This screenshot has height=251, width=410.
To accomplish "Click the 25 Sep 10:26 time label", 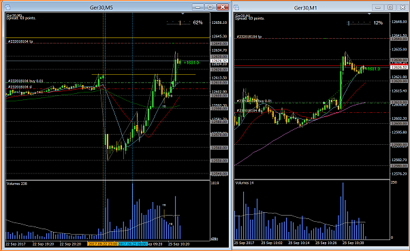I will tap(326, 243).
